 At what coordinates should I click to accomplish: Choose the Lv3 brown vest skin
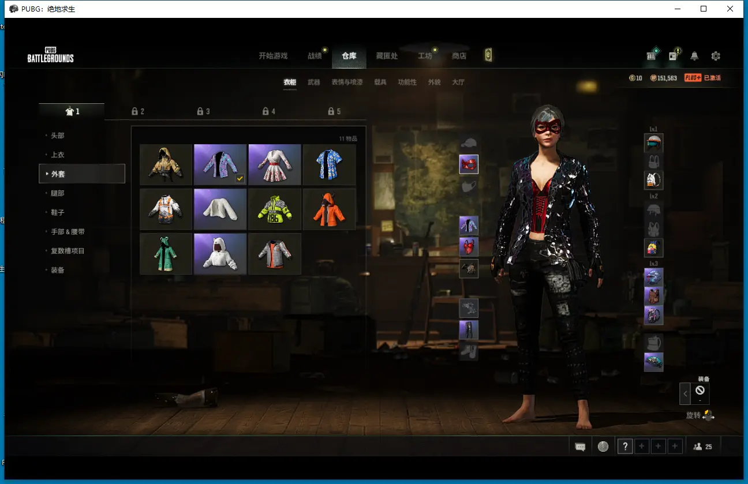tap(654, 297)
